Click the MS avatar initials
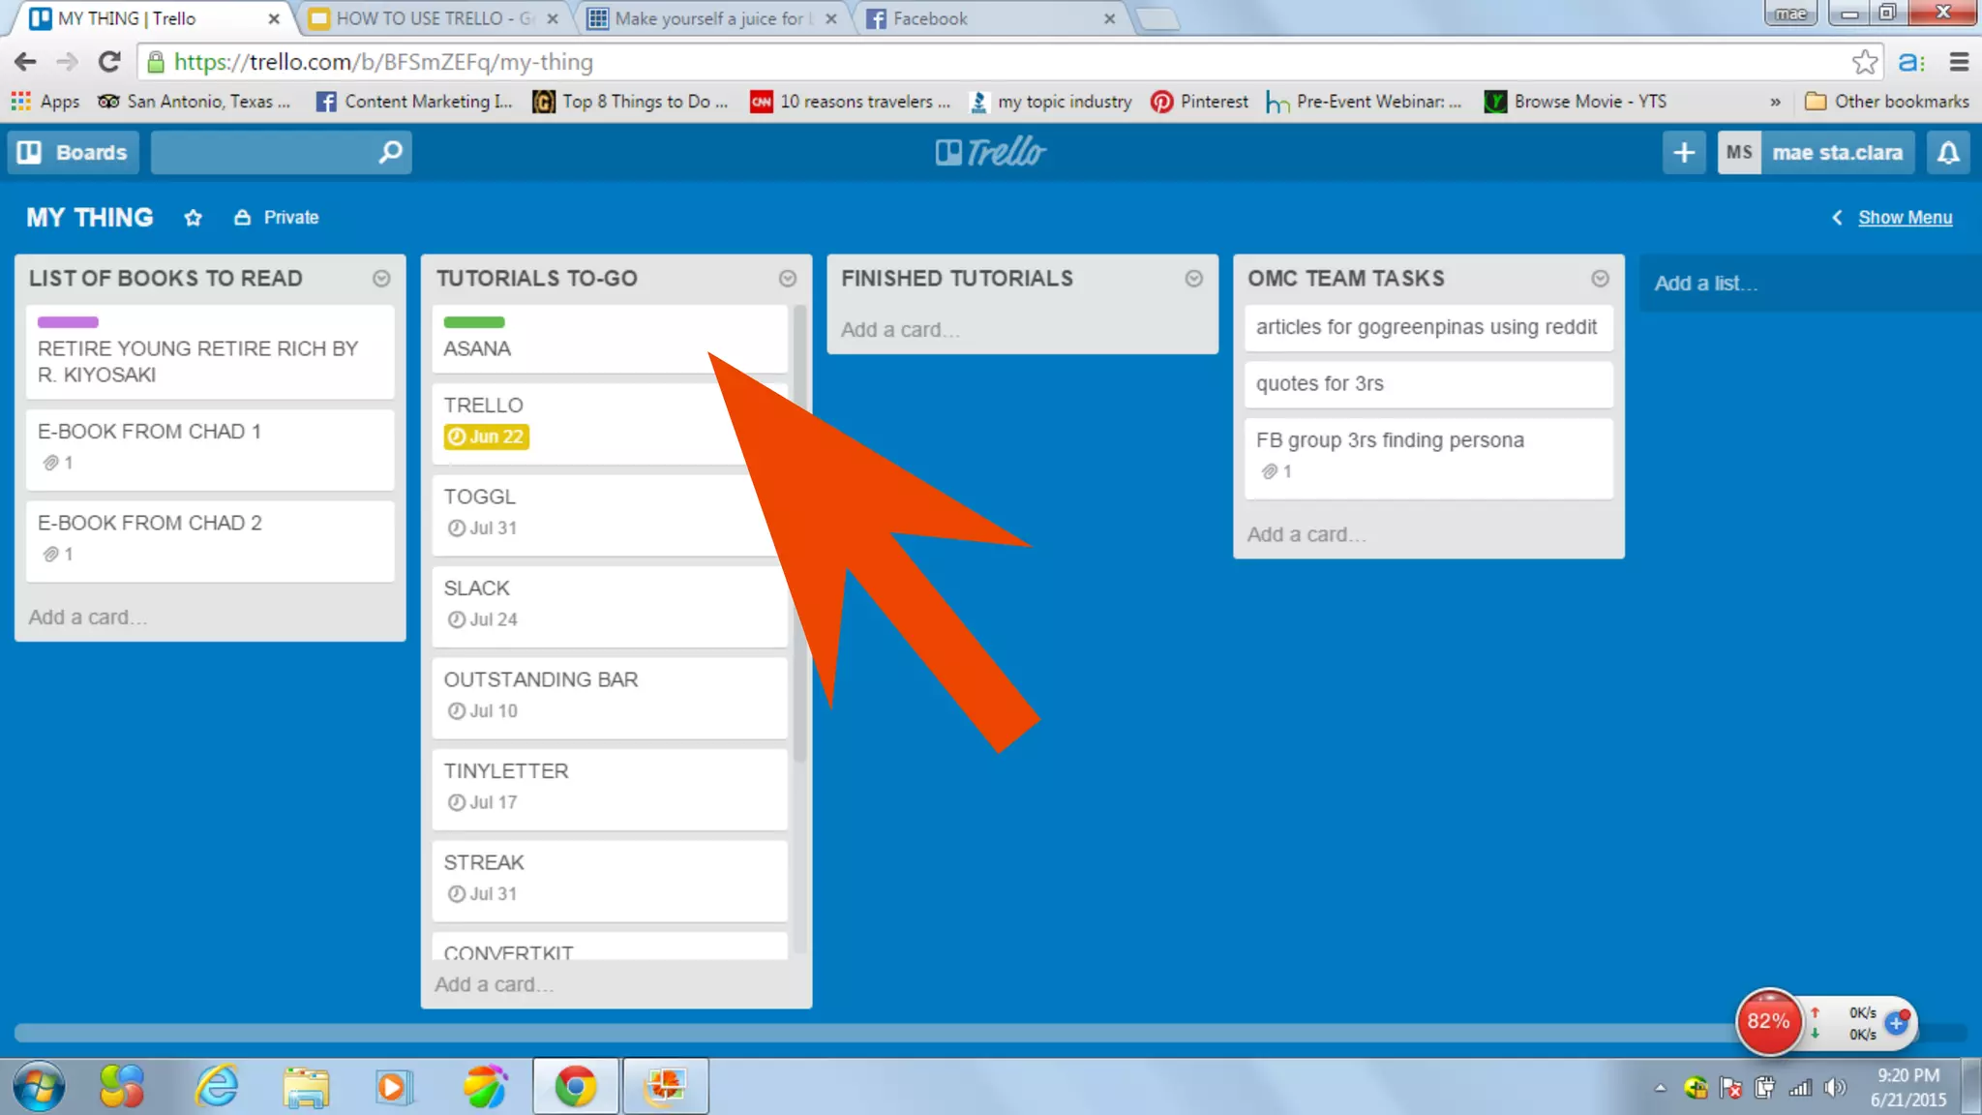This screenshot has height=1115, width=1982. point(1739,152)
